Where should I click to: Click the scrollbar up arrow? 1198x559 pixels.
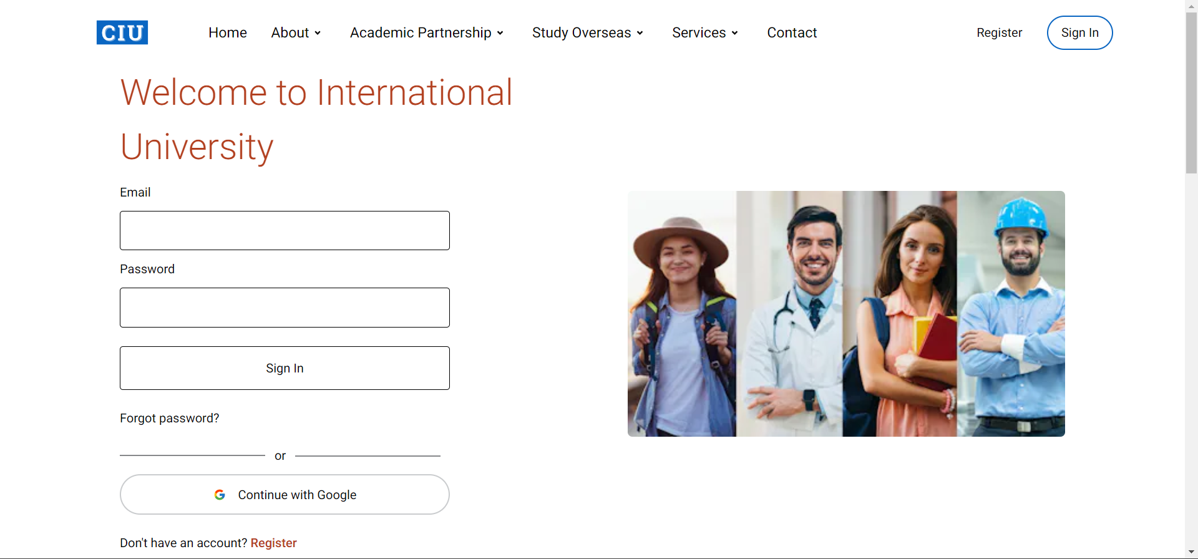point(1191,6)
